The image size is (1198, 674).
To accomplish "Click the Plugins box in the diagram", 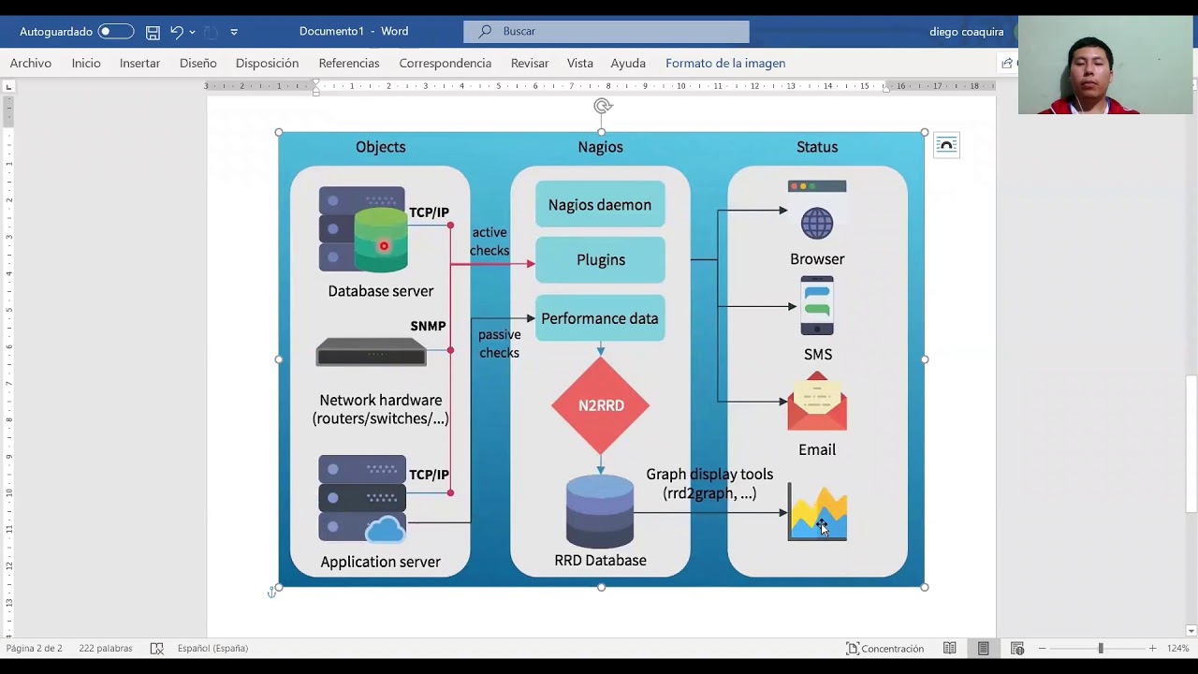I will [600, 259].
